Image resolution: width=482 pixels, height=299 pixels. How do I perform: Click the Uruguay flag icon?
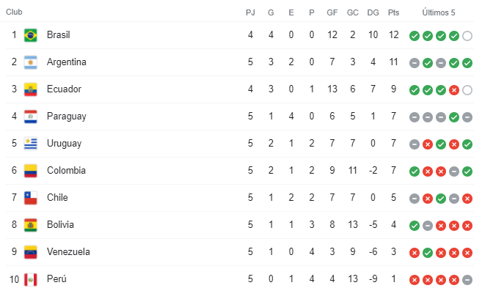coord(31,144)
